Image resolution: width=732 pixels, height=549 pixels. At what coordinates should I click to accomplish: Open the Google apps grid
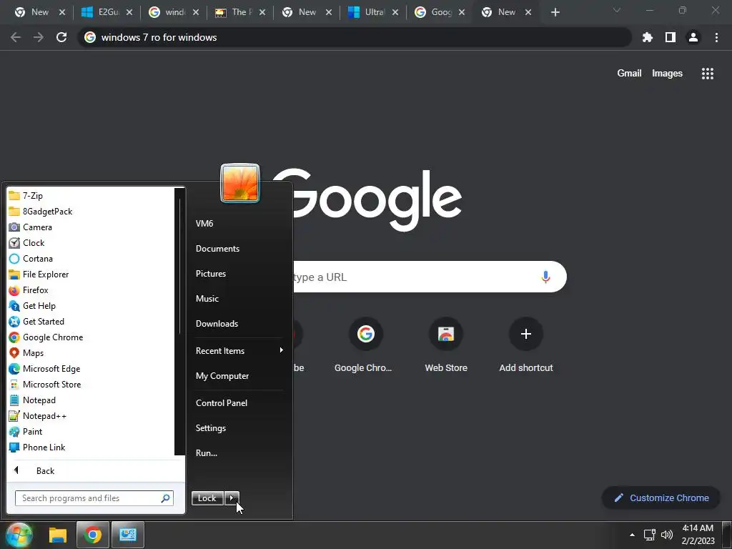click(707, 74)
